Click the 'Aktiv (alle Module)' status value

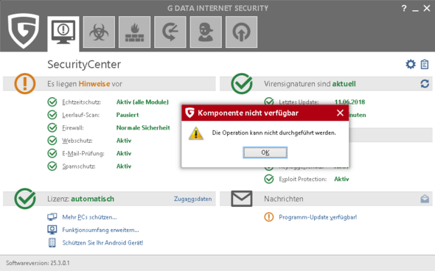coord(142,102)
